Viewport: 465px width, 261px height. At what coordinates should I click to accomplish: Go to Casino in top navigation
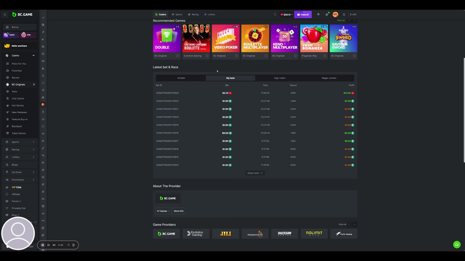[161, 14]
